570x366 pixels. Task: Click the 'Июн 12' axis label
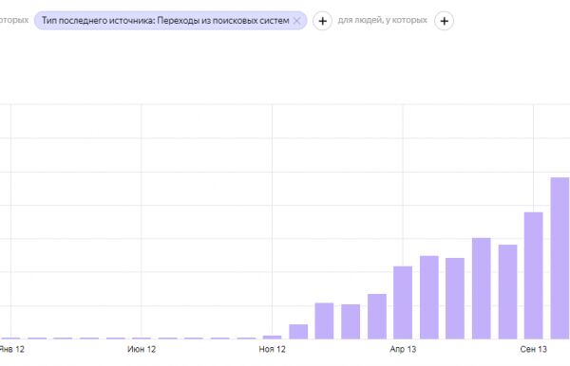pos(142,349)
